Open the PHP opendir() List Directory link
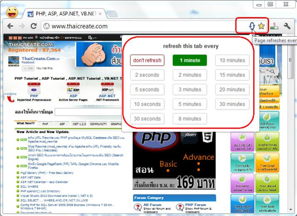The width and height of the screenshot is (297, 216). pos(40,191)
